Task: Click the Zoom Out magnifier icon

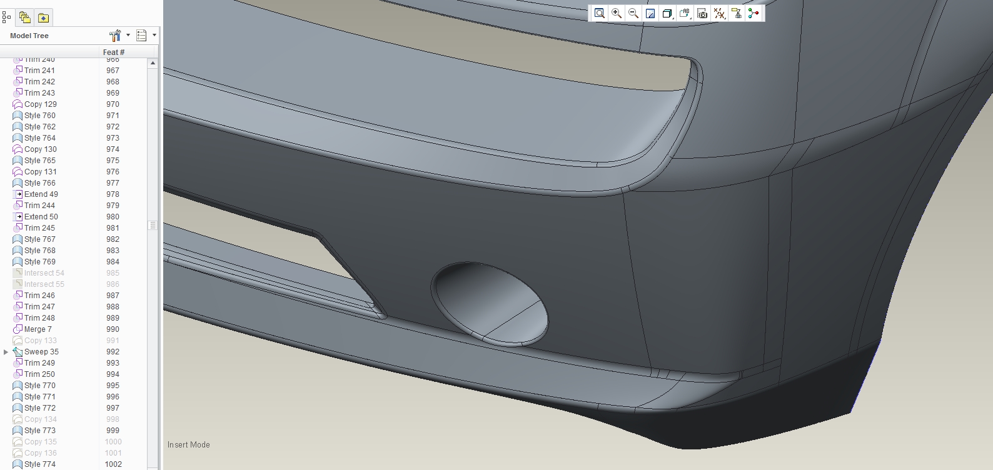Action: coord(633,13)
